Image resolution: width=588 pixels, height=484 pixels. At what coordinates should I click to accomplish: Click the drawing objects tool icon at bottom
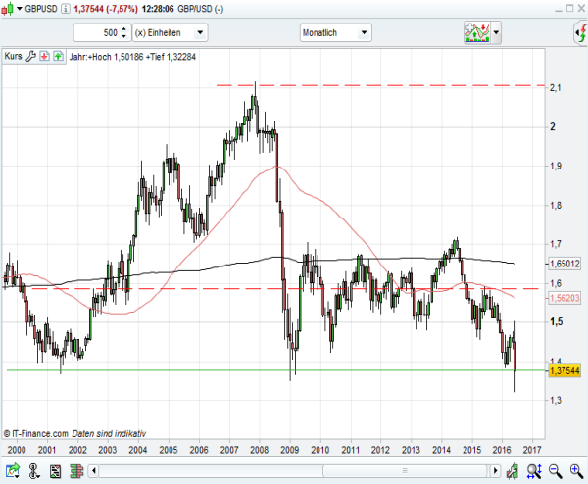point(34,471)
